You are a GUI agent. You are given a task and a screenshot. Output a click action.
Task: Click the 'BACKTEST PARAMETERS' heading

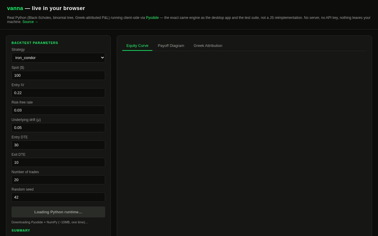35,43
